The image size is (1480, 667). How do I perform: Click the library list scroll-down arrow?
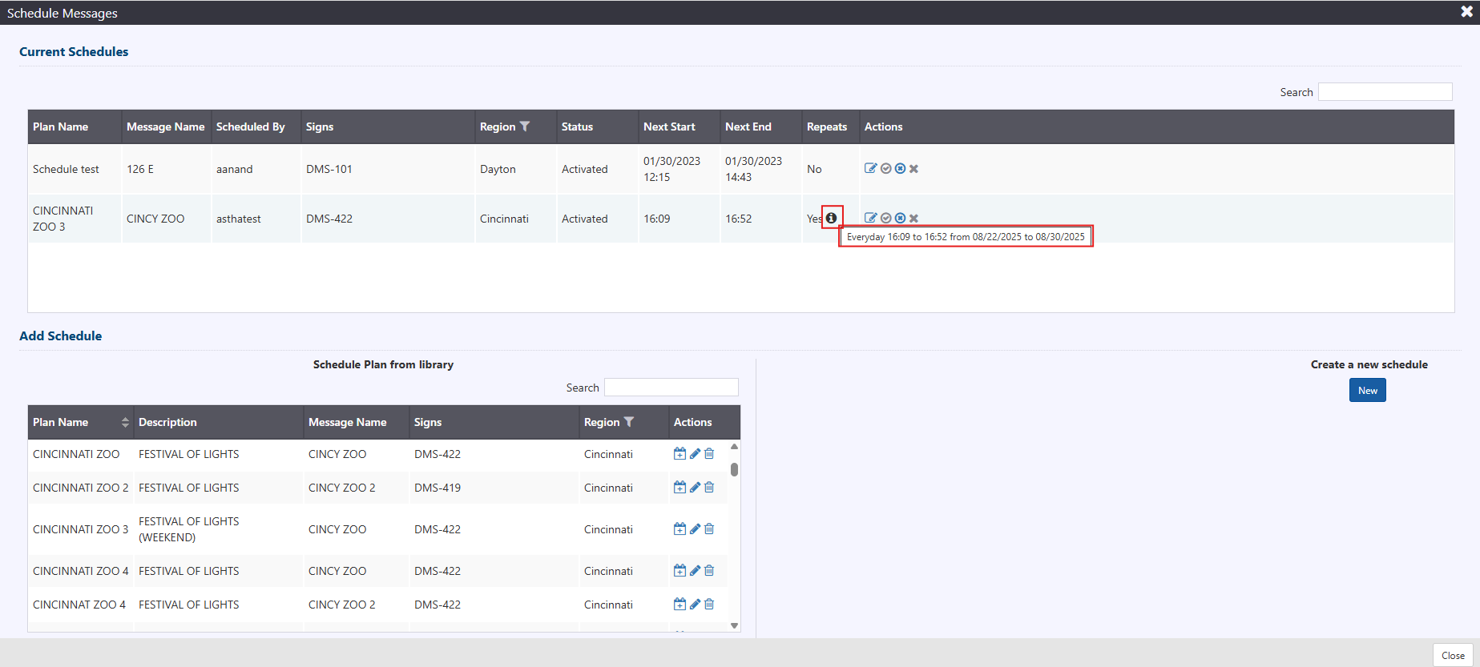tap(734, 626)
